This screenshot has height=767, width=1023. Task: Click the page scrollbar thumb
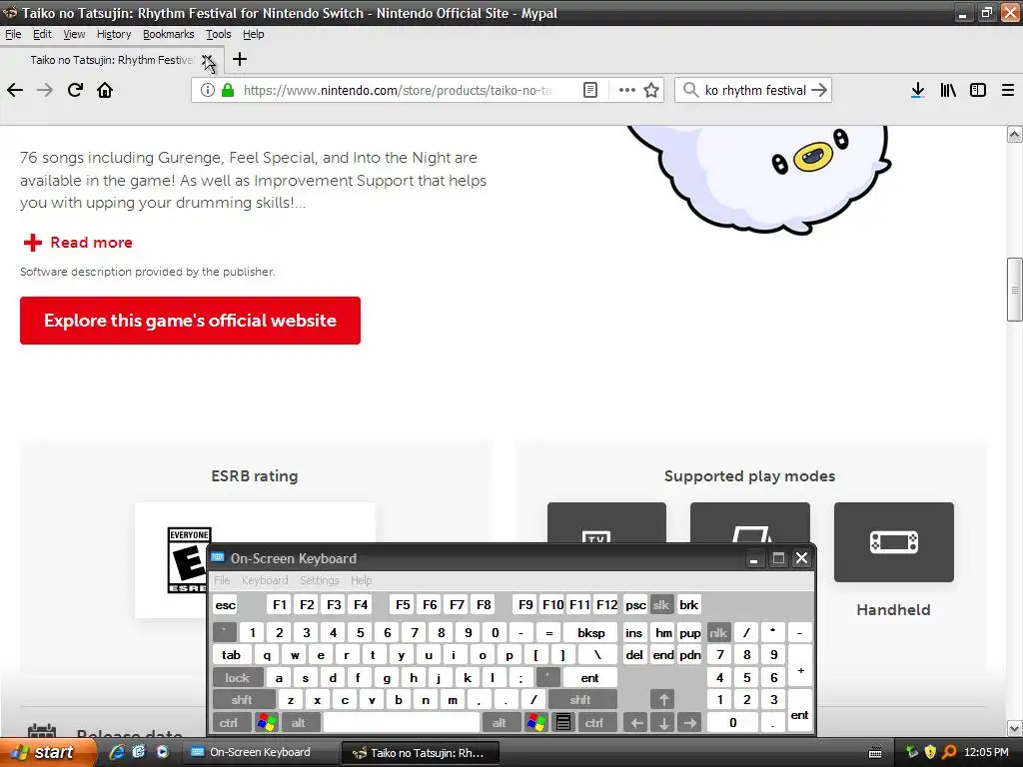pos(1015,290)
